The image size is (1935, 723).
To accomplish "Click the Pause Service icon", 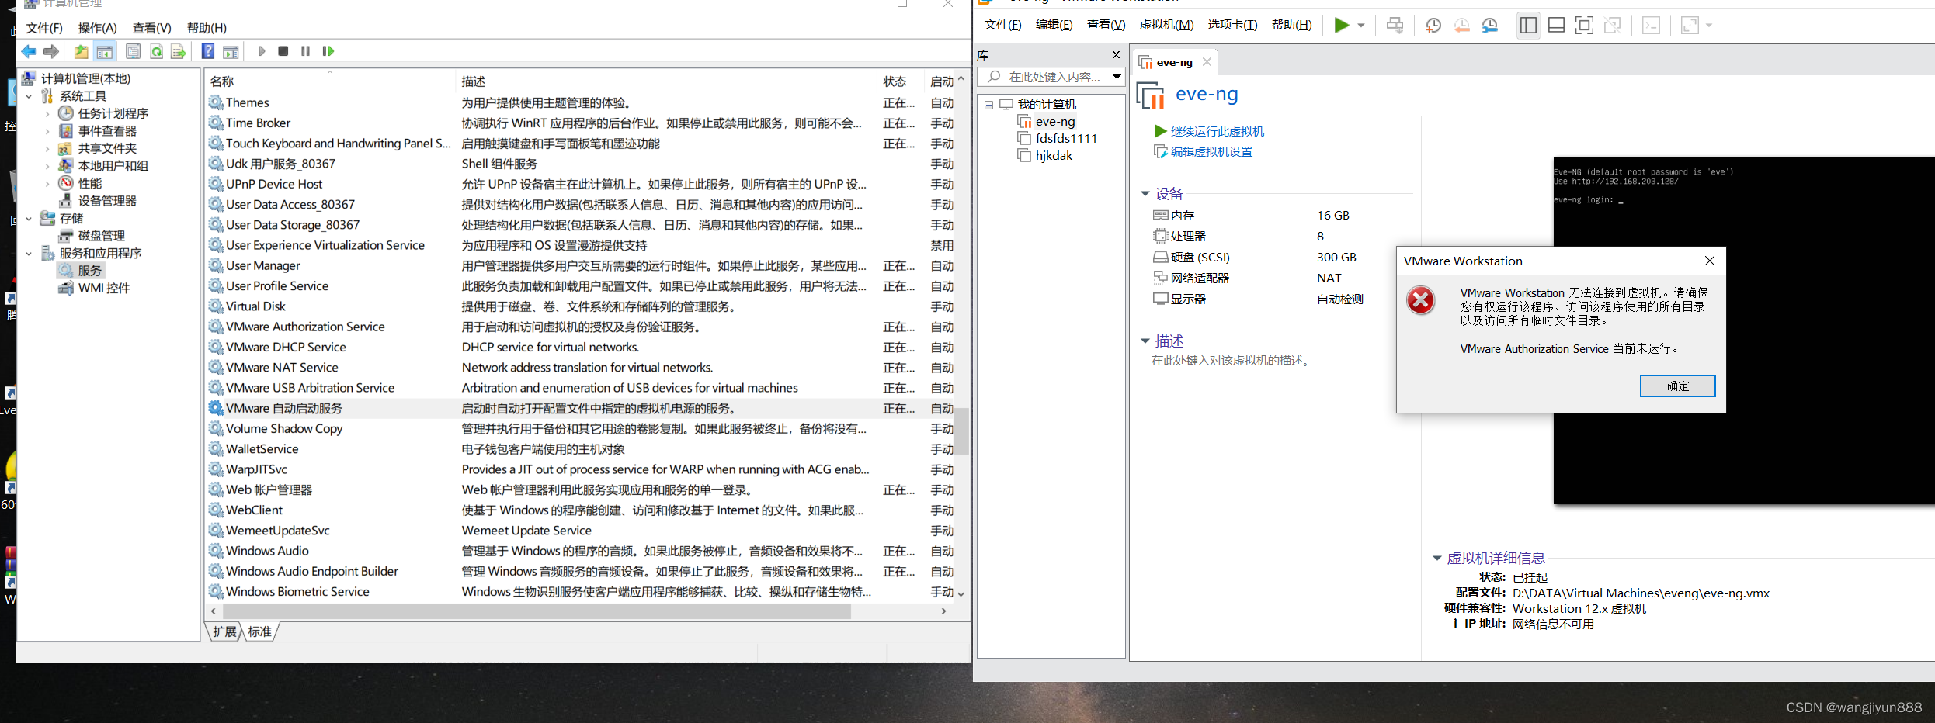I will click(305, 51).
